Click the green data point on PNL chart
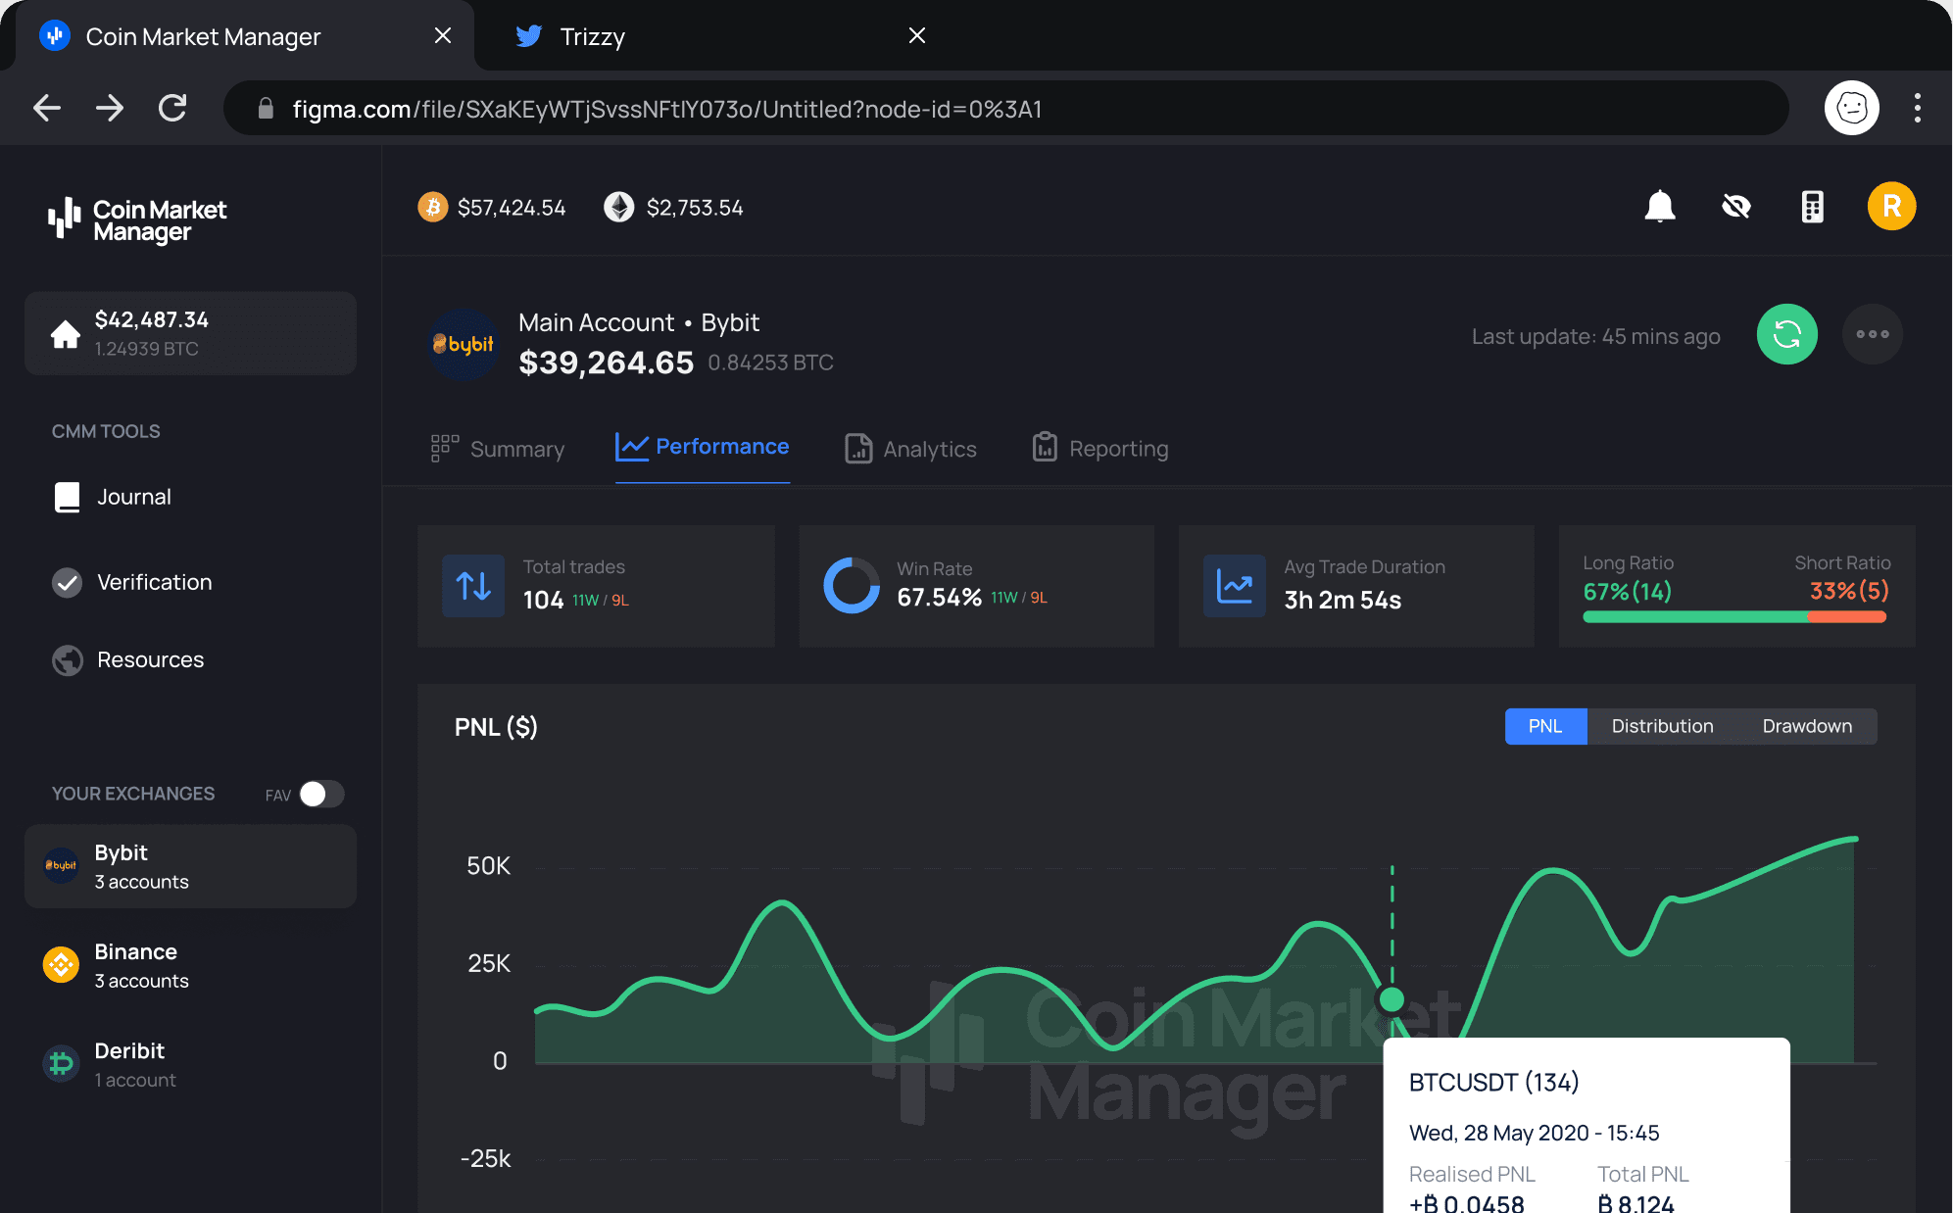 1392,999
